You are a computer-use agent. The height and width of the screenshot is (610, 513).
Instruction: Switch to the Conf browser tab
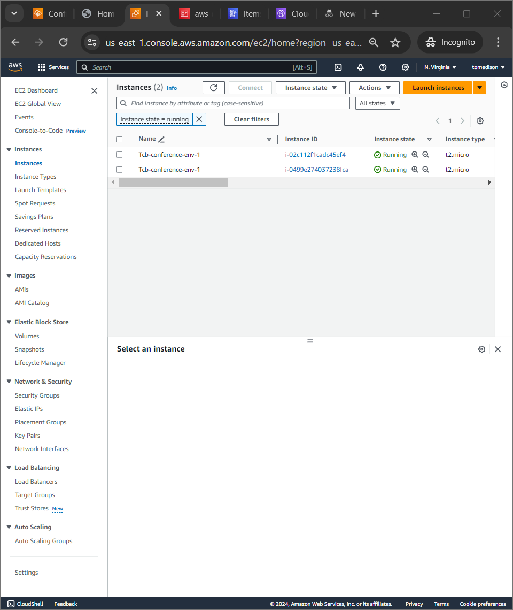[x=50, y=13]
